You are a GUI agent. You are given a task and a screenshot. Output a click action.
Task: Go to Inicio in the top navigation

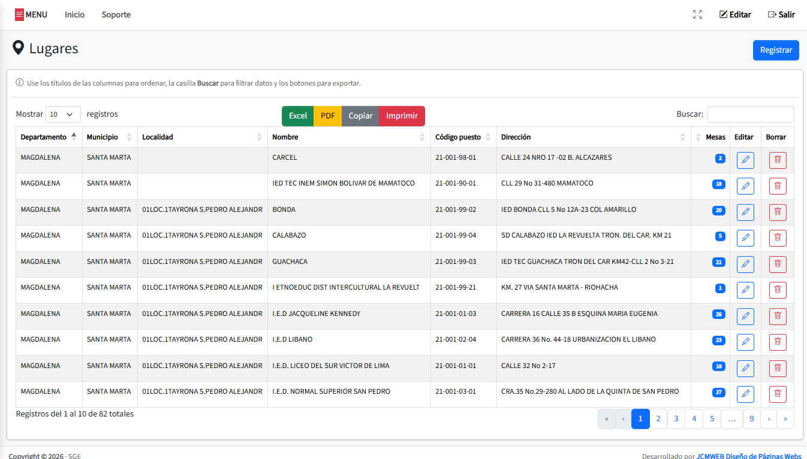click(x=75, y=14)
